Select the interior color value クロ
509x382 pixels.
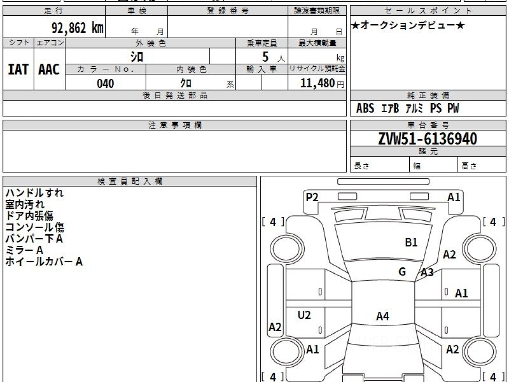pos(185,83)
